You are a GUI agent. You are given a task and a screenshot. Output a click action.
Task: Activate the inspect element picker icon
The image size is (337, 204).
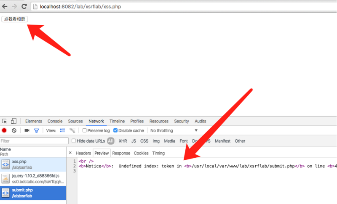click(4, 121)
